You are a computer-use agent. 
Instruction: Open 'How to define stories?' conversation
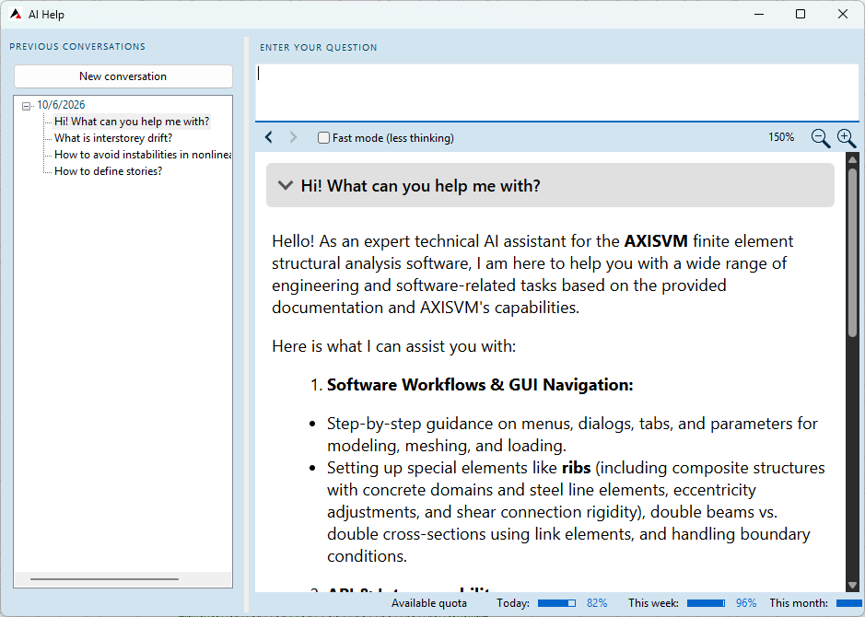[108, 171]
